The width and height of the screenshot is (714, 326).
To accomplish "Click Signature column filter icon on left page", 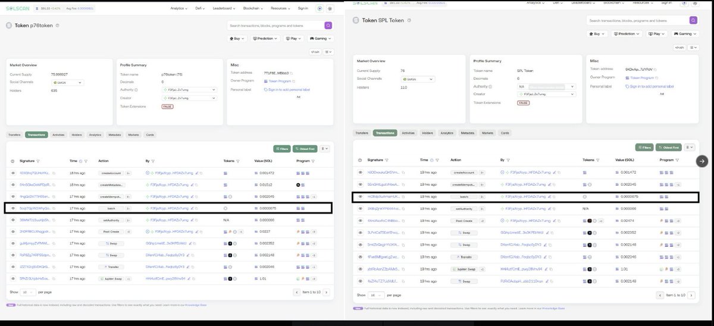I will tap(38, 161).
